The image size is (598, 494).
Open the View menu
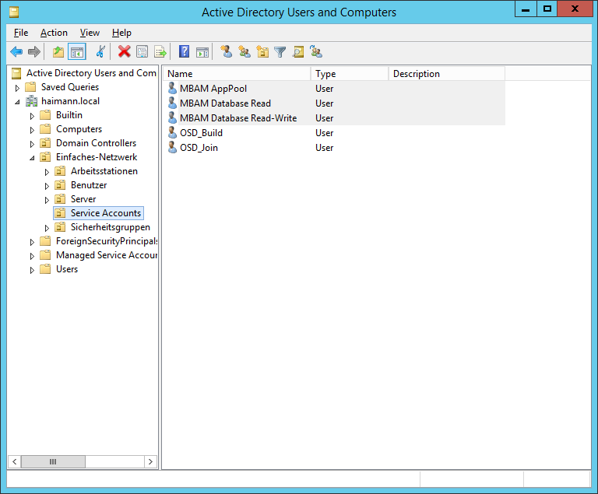[90, 33]
